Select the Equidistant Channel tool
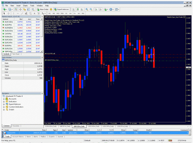193x143 pixels. point(26,13)
